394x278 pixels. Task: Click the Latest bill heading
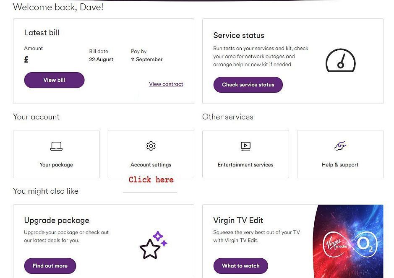tap(42, 33)
